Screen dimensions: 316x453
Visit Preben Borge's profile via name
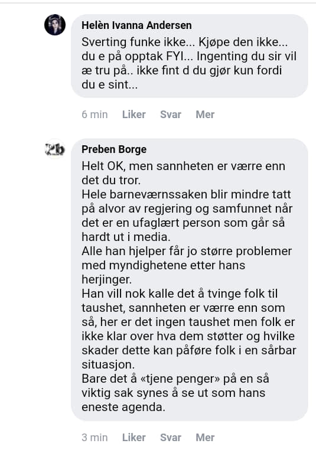(114, 149)
